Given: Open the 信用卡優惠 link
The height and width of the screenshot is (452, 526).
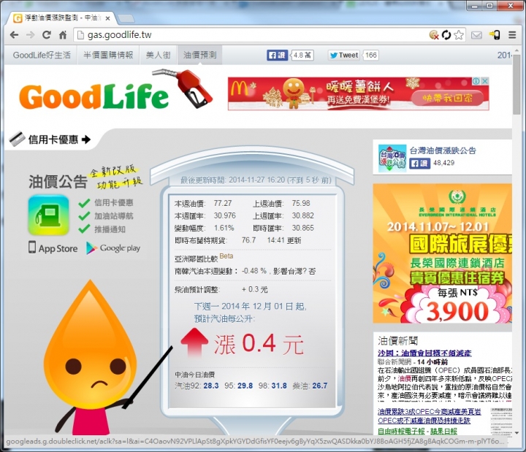Looking at the screenshot, I should pyautogui.click(x=59, y=139).
